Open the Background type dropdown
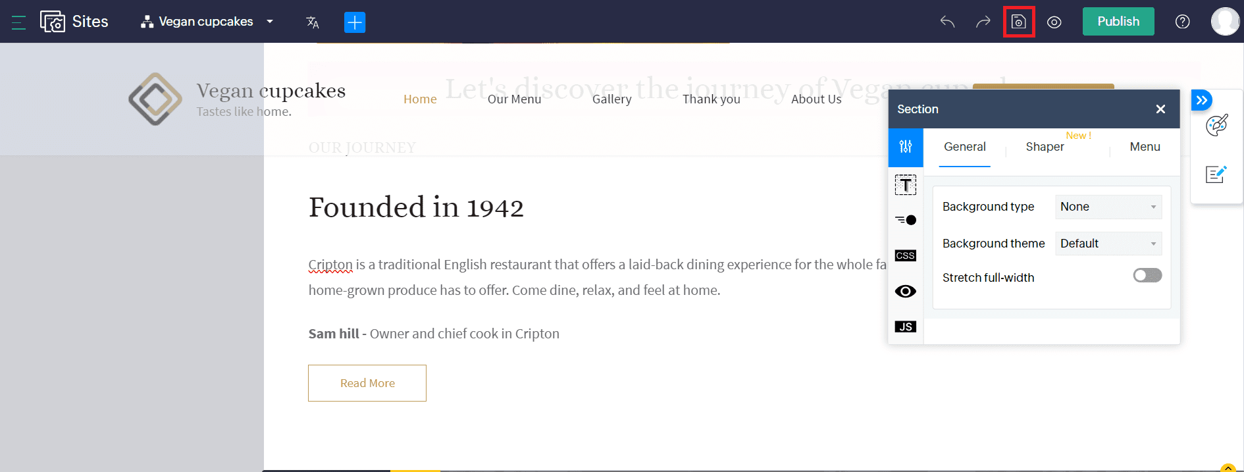Image resolution: width=1244 pixels, height=472 pixels. tap(1108, 207)
